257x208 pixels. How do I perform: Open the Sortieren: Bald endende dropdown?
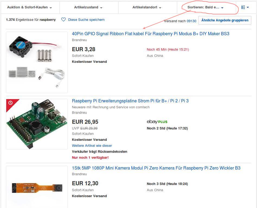pyautogui.click(x=205, y=7)
